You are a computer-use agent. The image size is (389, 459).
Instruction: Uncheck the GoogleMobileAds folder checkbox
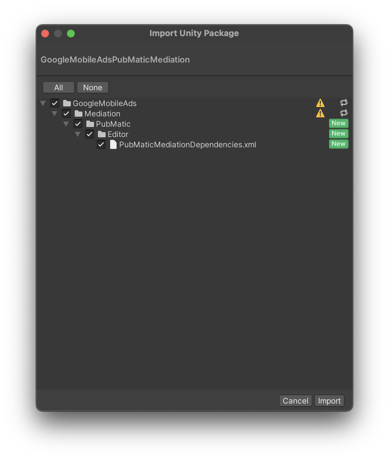point(55,103)
